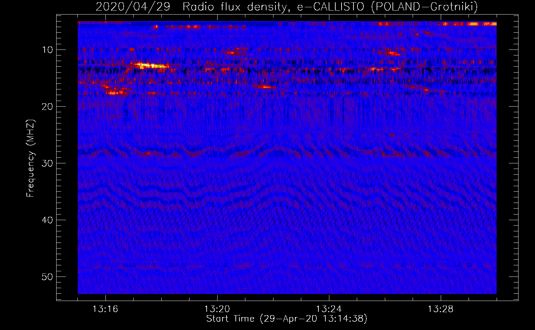
Task: Click the Frequency (MHZ) axis label
Action: [x=30, y=158]
